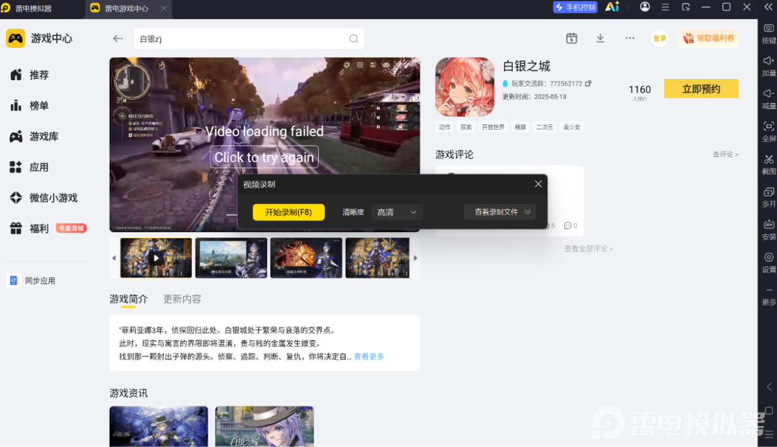
Task: Select the second screenshot thumbnail
Action: pyautogui.click(x=231, y=258)
